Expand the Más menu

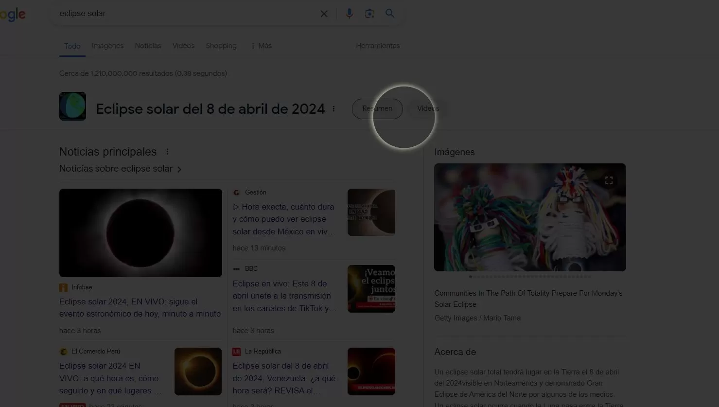coord(261,46)
